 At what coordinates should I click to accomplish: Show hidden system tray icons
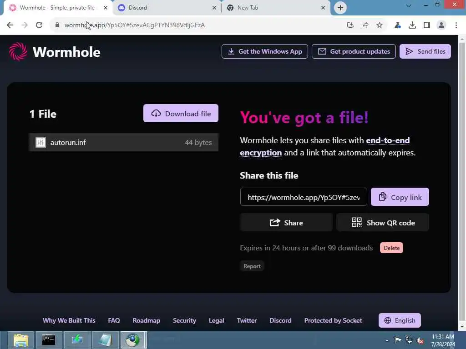pos(387,340)
